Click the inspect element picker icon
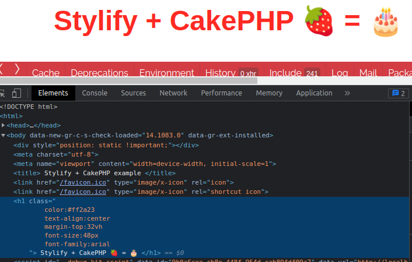Viewport: 412px width, 262px height. (x=2, y=93)
